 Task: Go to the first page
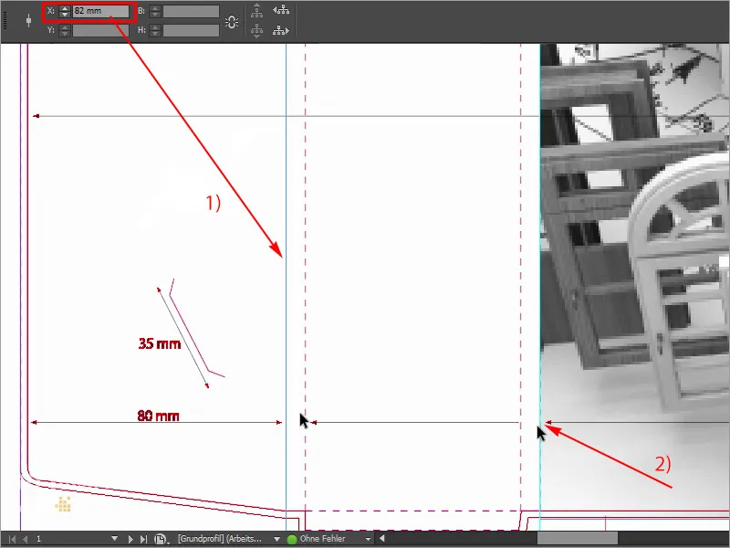[12, 539]
